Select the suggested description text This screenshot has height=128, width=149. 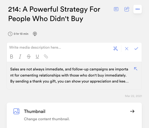[x=69, y=75]
